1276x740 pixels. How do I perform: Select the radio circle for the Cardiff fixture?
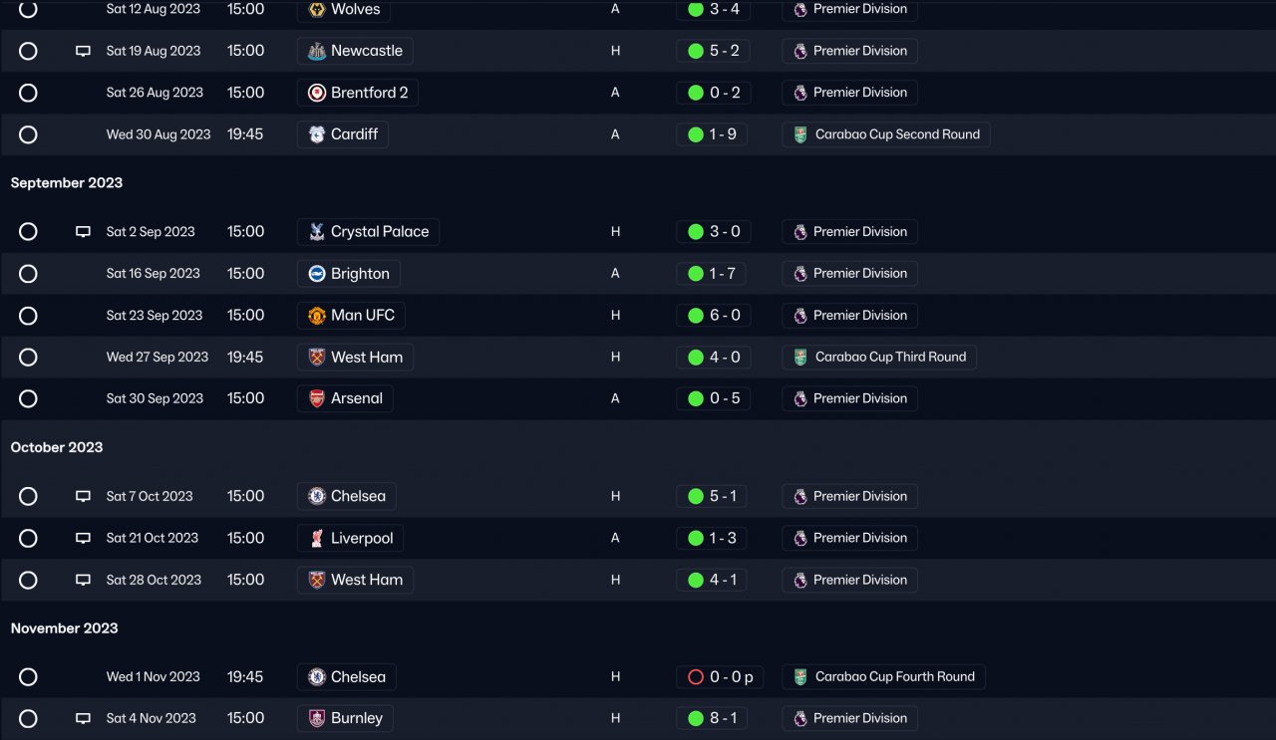click(x=28, y=134)
